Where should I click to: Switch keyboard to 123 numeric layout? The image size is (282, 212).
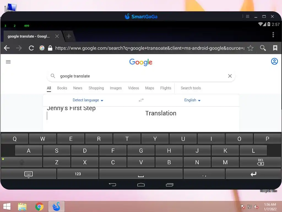pos(78,174)
